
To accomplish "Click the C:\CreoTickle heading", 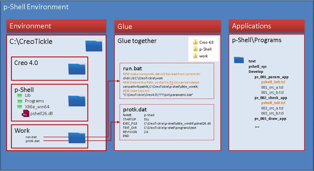I will pos(31,41).
